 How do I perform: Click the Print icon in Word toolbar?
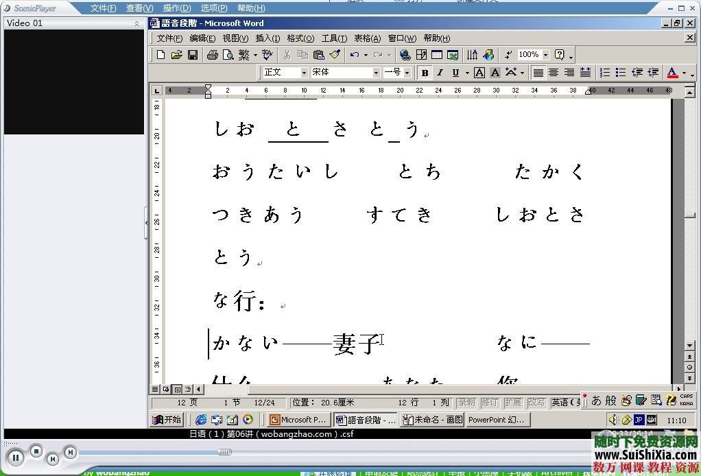pyautogui.click(x=213, y=55)
